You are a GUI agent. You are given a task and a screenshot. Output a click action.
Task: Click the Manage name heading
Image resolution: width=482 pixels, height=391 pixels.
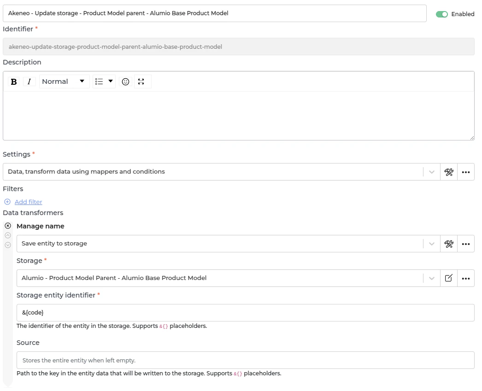pyautogui.click(x=40, y=226)
